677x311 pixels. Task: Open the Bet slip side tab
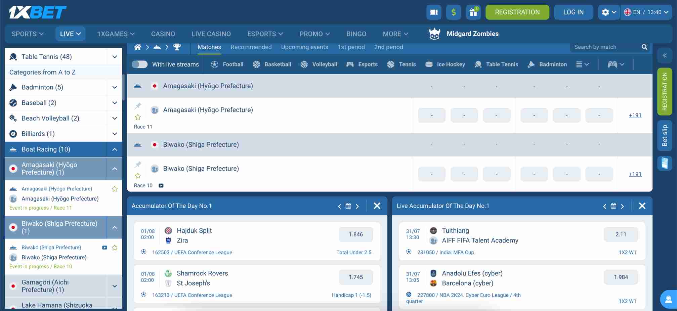pyautogui.click(x=665, y=136)
